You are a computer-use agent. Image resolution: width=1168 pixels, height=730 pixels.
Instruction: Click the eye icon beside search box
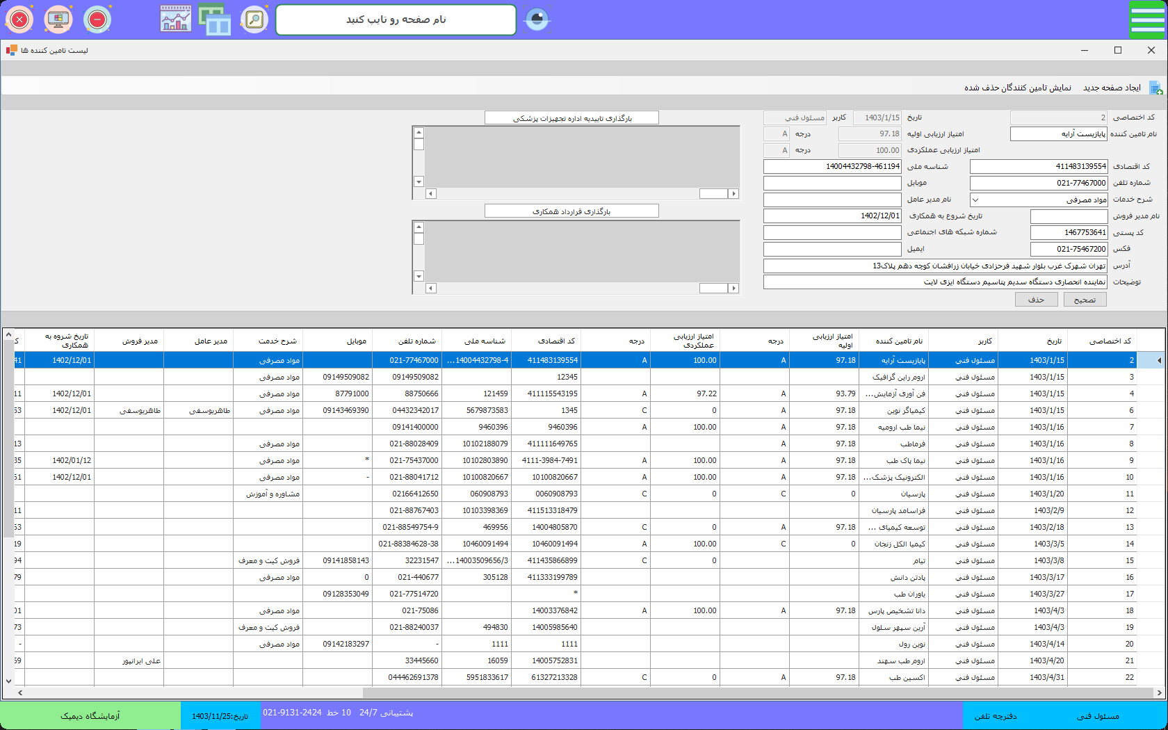pyautogui.click(x=537, y=19)
